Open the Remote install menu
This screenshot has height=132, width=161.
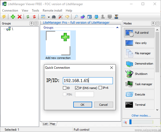click(x=53, y=10)
